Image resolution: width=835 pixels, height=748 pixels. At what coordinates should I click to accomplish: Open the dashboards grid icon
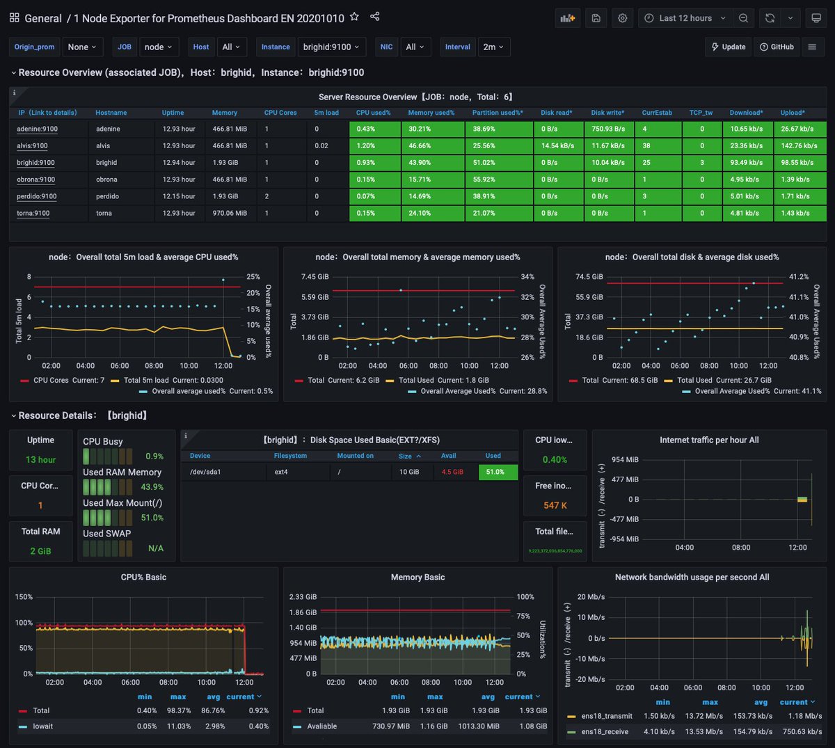tap(14, 18)
